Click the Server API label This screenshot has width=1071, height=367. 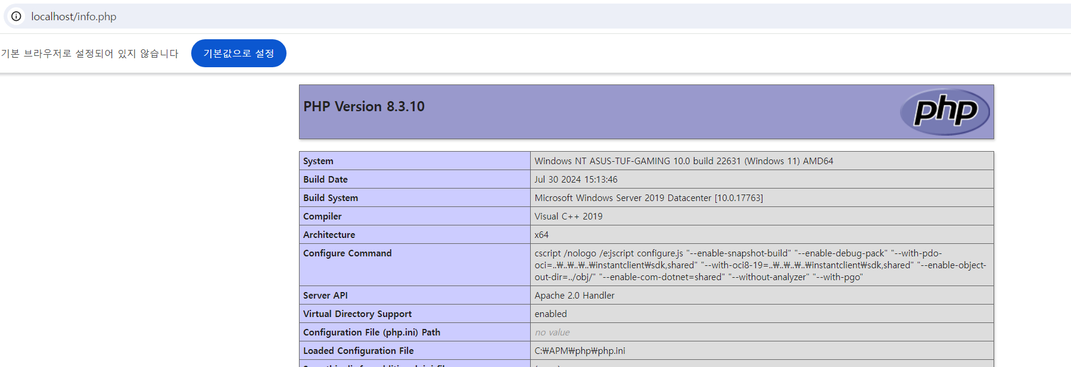325,296
